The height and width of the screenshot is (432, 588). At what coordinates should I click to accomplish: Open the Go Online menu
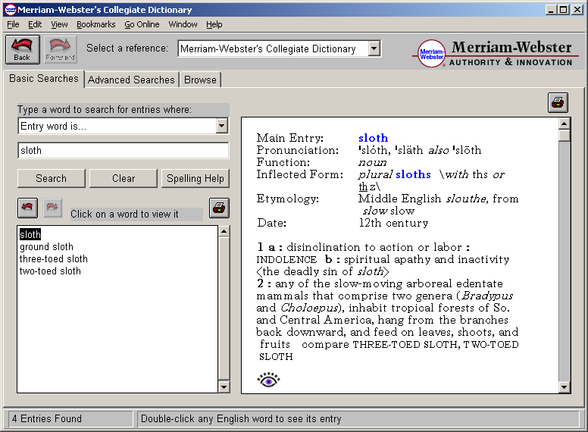click(142, 24)
